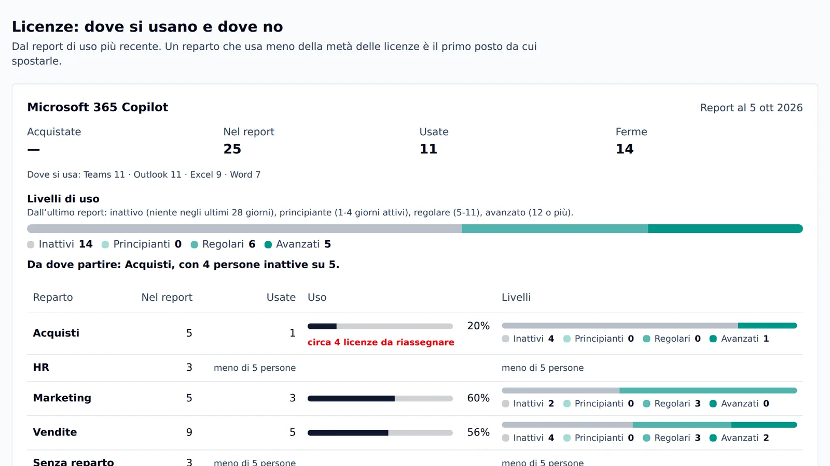Click the "Livelli" column header
The image size is (830, 466).
516,297
